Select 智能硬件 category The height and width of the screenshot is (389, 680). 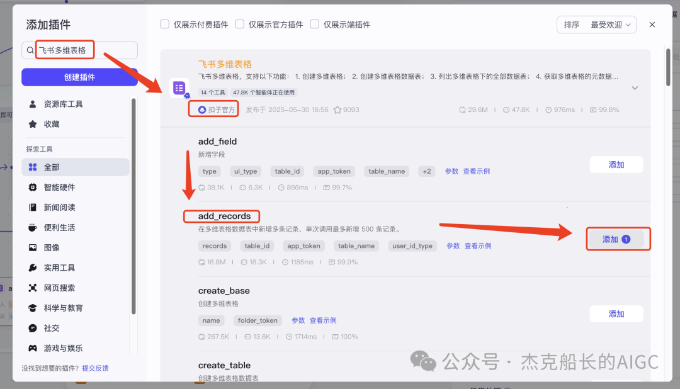(x=76, y=188)
